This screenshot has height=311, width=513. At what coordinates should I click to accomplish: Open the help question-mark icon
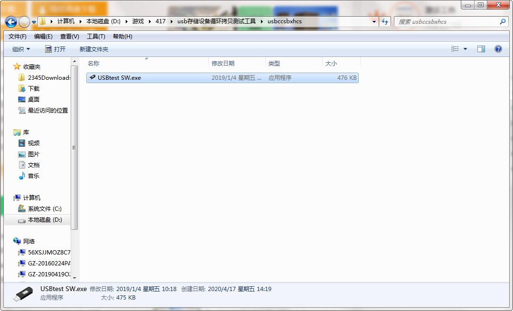[x=498, y=49]
